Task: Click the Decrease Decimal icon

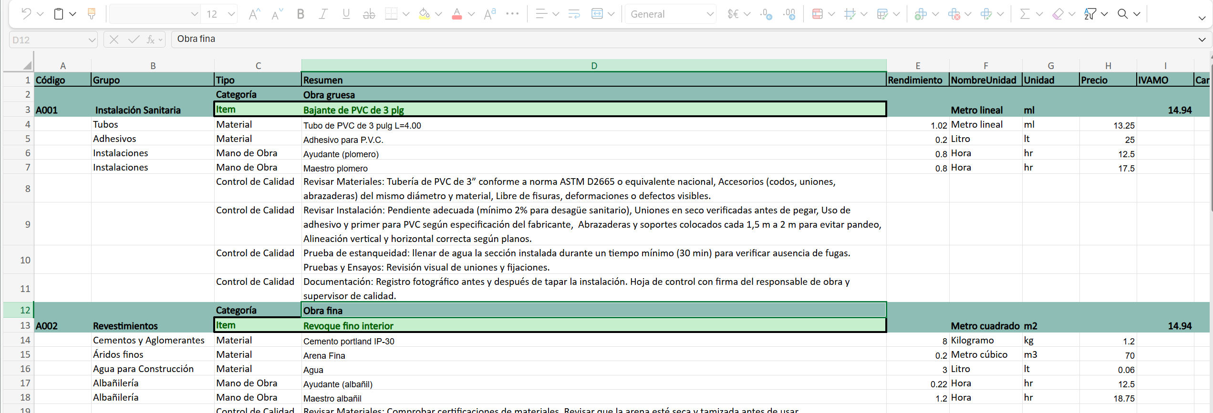Action: point(767,14)
